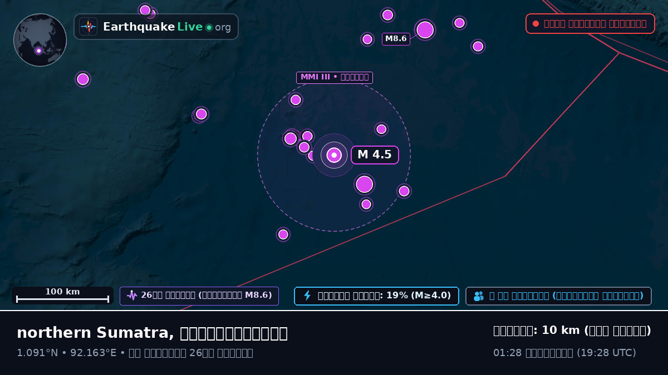Click the 19% (M≥4.0) probability pill

[x=376, y=296]
